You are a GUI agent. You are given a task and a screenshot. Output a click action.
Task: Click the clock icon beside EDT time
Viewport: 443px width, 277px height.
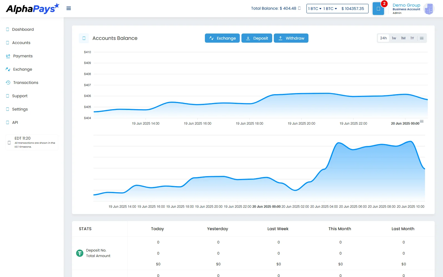click(9, 143)
